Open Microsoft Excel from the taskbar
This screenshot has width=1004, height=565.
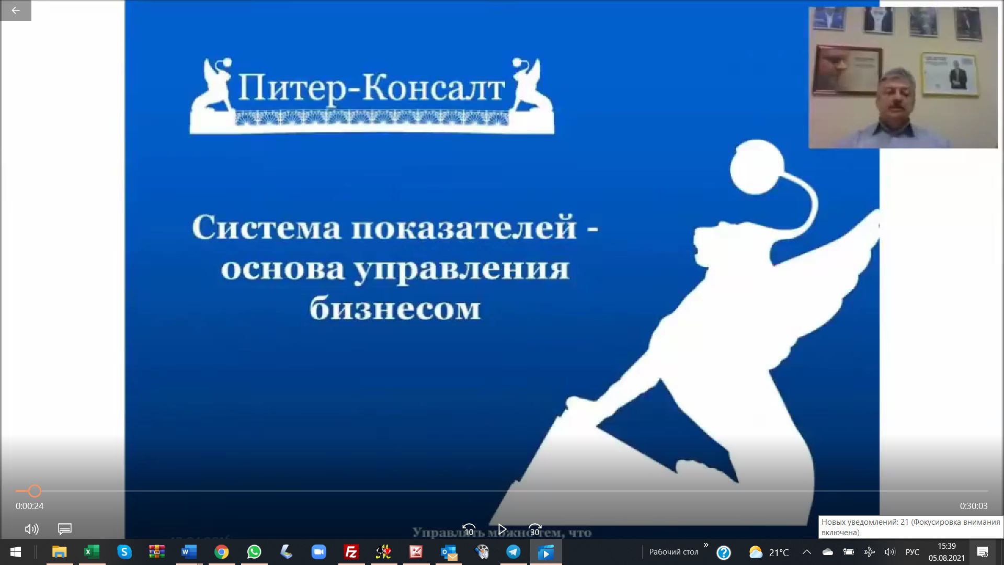(x=90, y=552)
